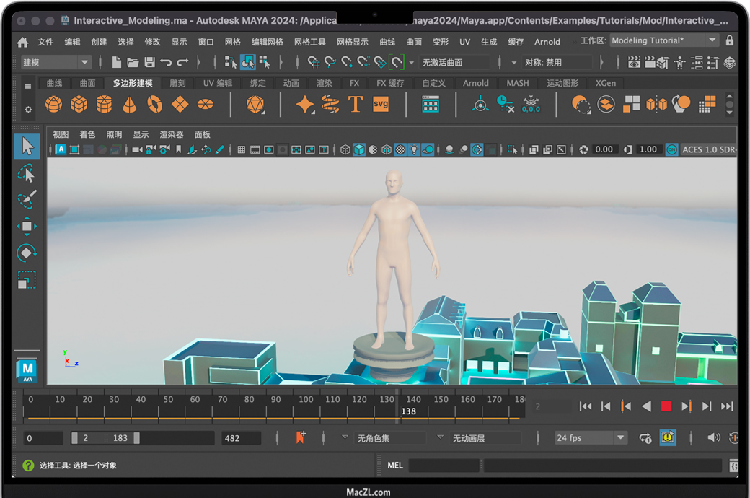Image resolution: width=750 pixels, height=498 pixels.
Task: Switch to the 雕刻 shelf tab
Action: (x=177, y=83)
